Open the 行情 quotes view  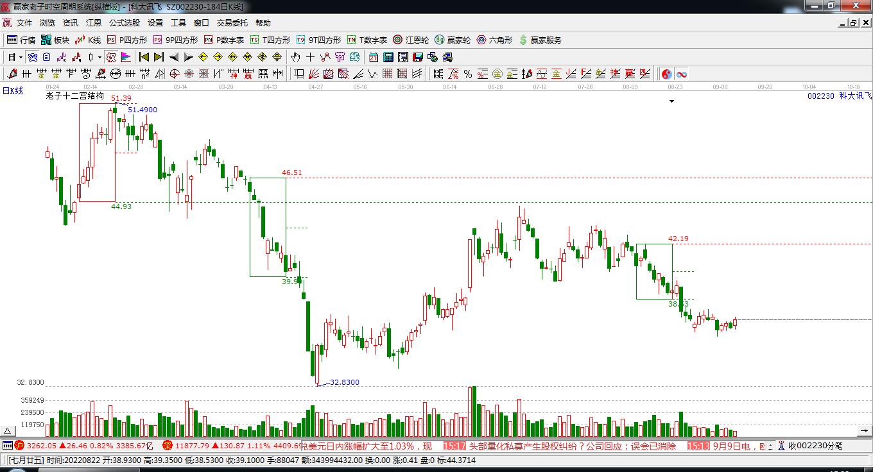pos(21,40)
